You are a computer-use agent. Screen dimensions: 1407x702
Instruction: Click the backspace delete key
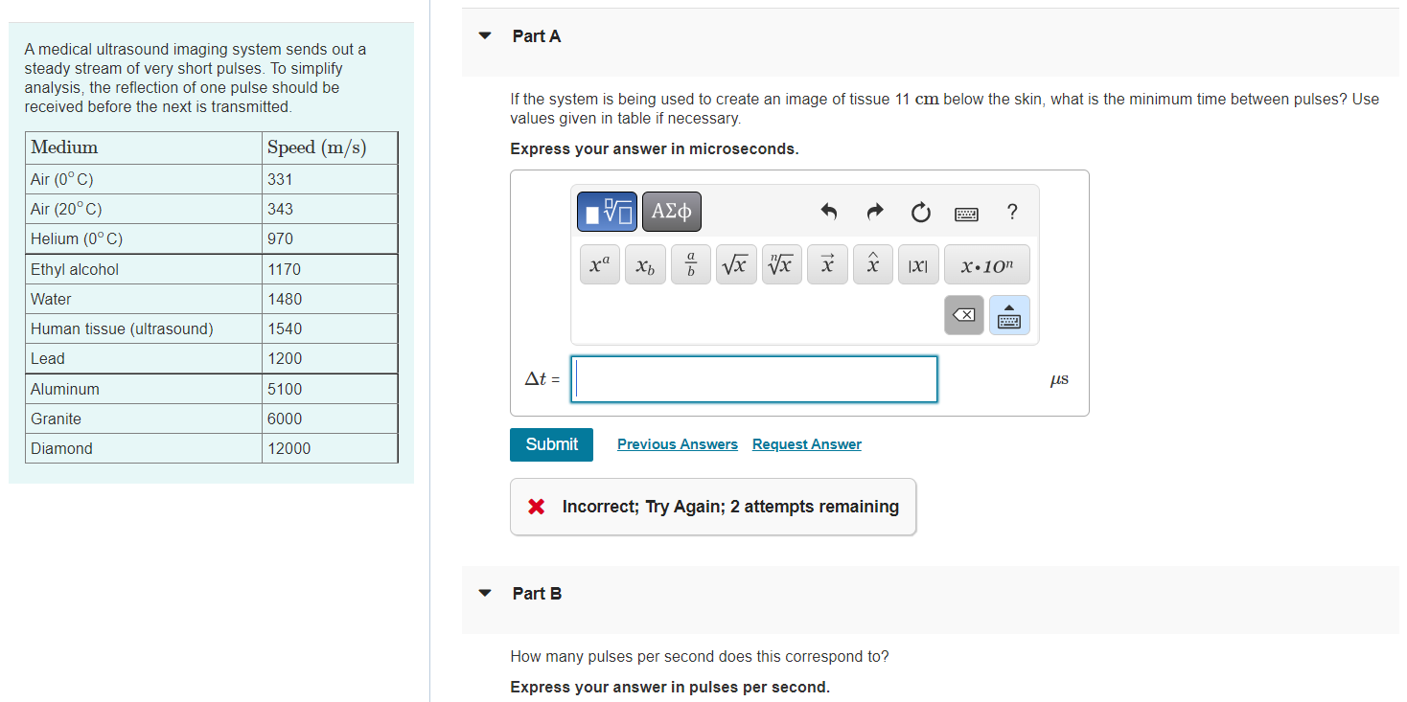point(964,315)
